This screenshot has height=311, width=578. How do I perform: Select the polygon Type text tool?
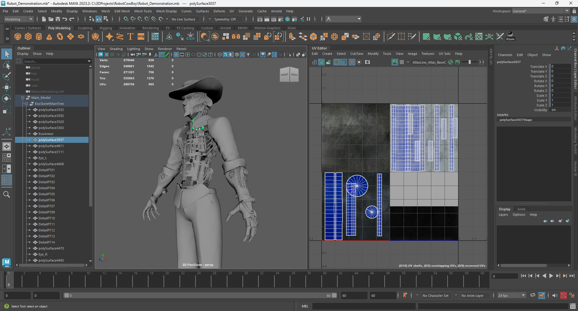[130, 37]
